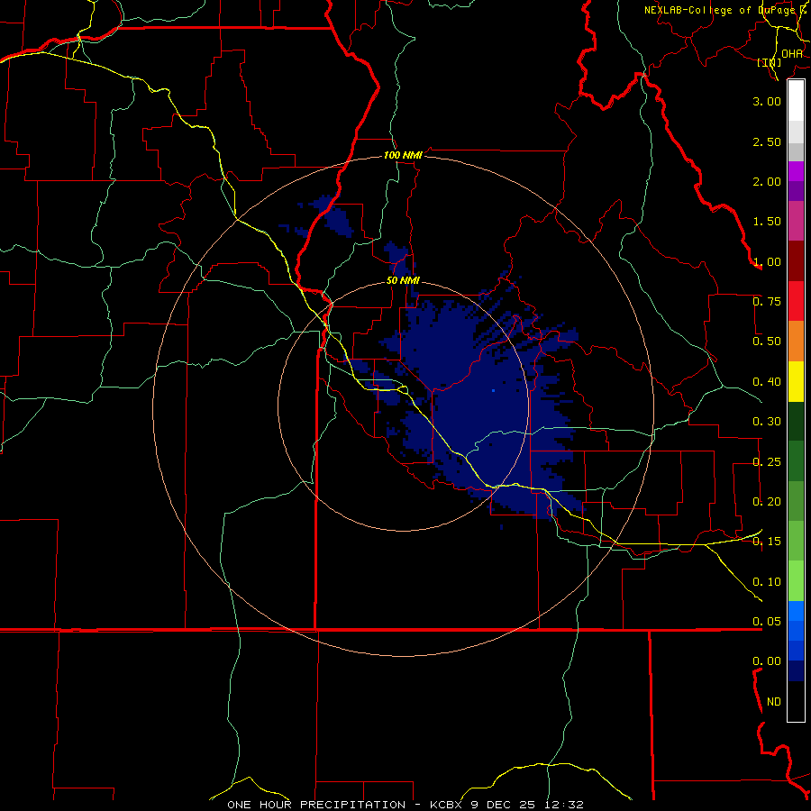The image size is (811, 811).
Task: Click the light blue swatch beside 0.05
Action: pos(796,611)
